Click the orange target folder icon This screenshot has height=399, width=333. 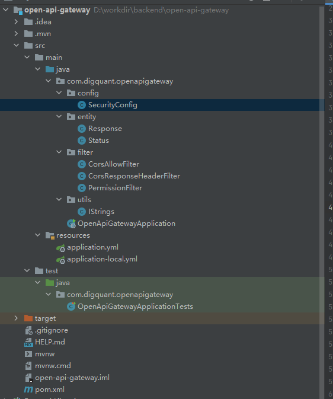28,318
